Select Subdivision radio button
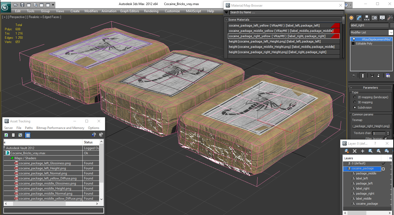394x215 pixels. click(355, 107)
